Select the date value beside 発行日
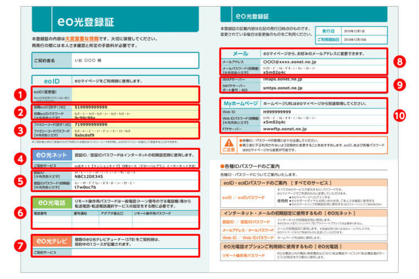This screenshot has width=419, height=279. pyautogui.click(x=354, y=31)
